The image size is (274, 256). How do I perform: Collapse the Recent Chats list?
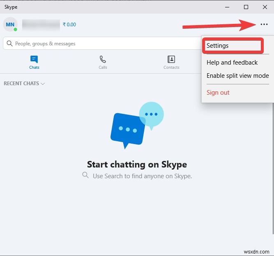pyautogui.click(x=24, y=84)
